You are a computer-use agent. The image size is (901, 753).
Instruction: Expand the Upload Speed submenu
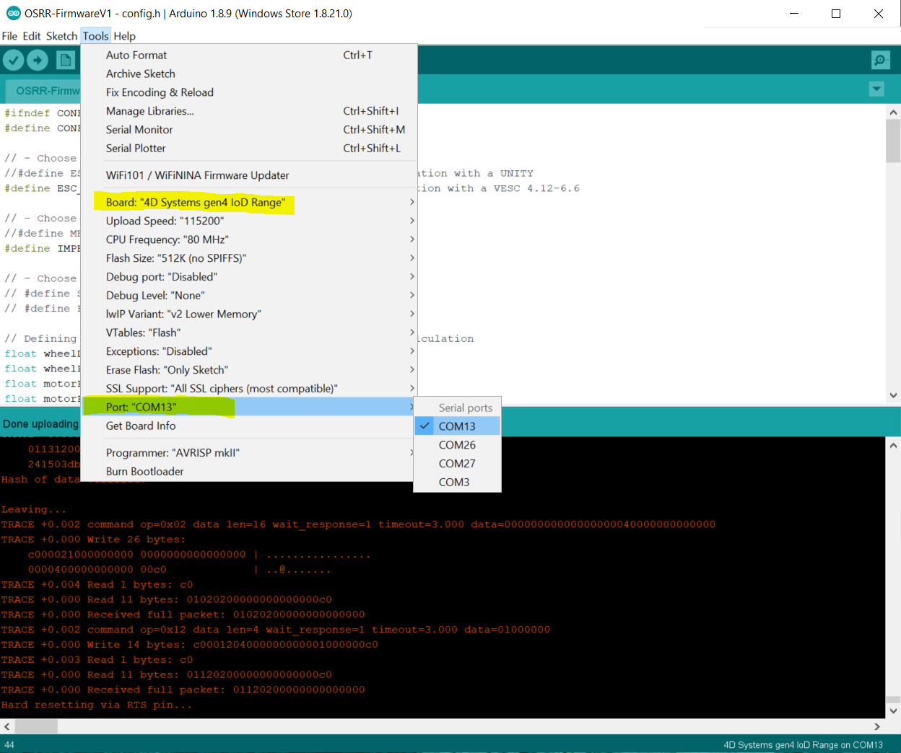[x=249, y=221]
